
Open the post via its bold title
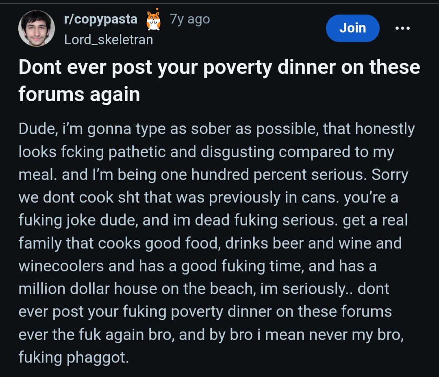click(x=219, y=67)
